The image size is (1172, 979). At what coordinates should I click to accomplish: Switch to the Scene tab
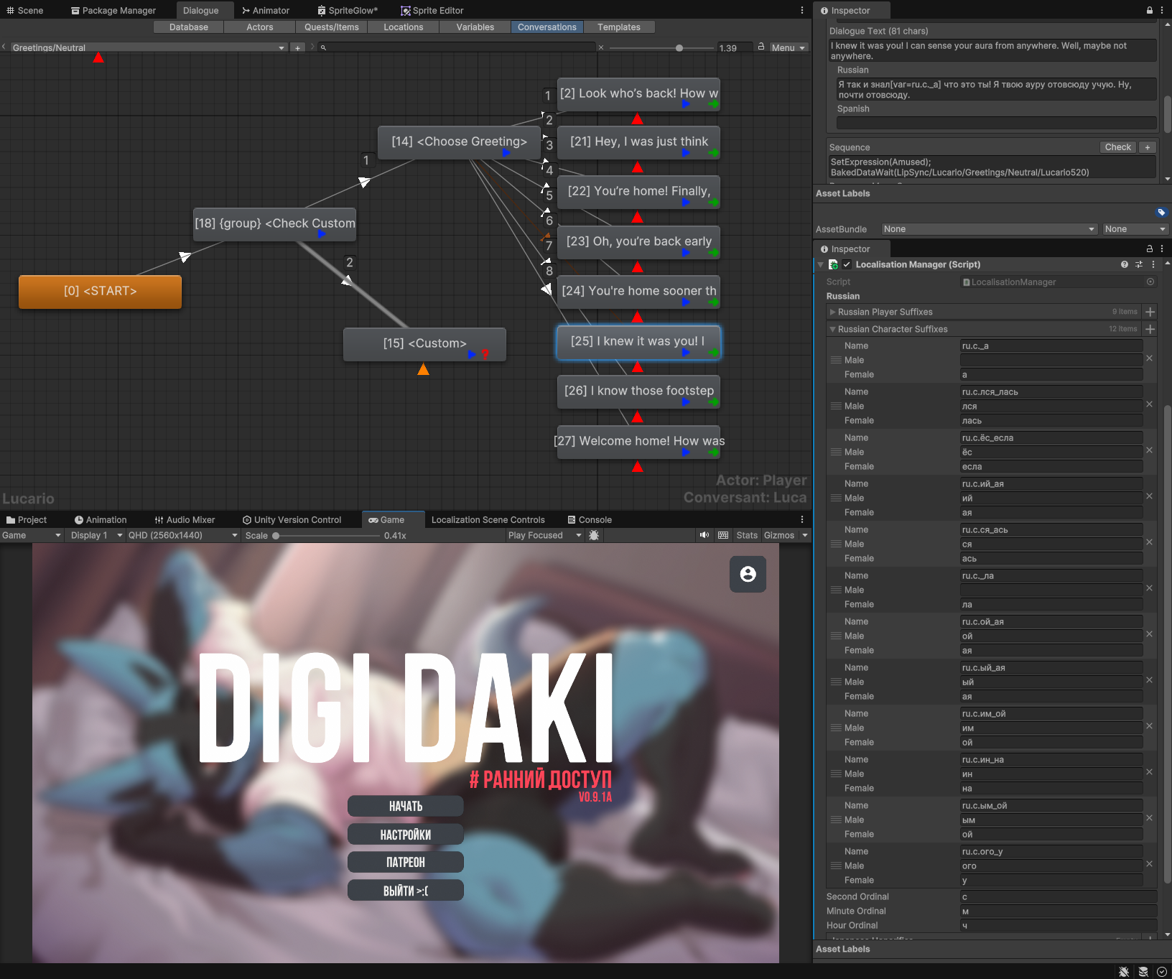tap(25, 11)
